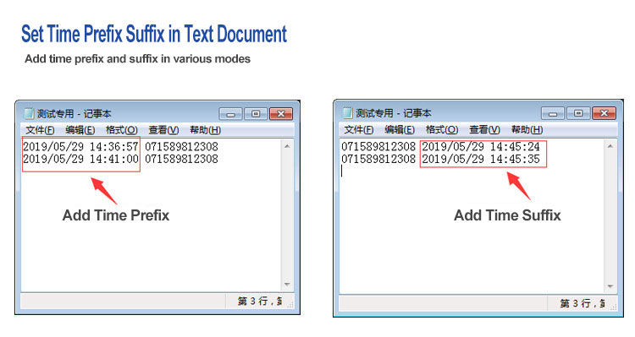This screenshot has height=337, width=635.
Task: Open 查看(V) menu in left Notepad window
Action: click(163, 130)
